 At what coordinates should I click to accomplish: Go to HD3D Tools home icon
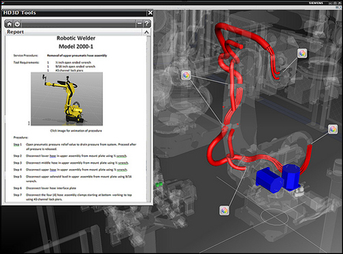point(10,24)
